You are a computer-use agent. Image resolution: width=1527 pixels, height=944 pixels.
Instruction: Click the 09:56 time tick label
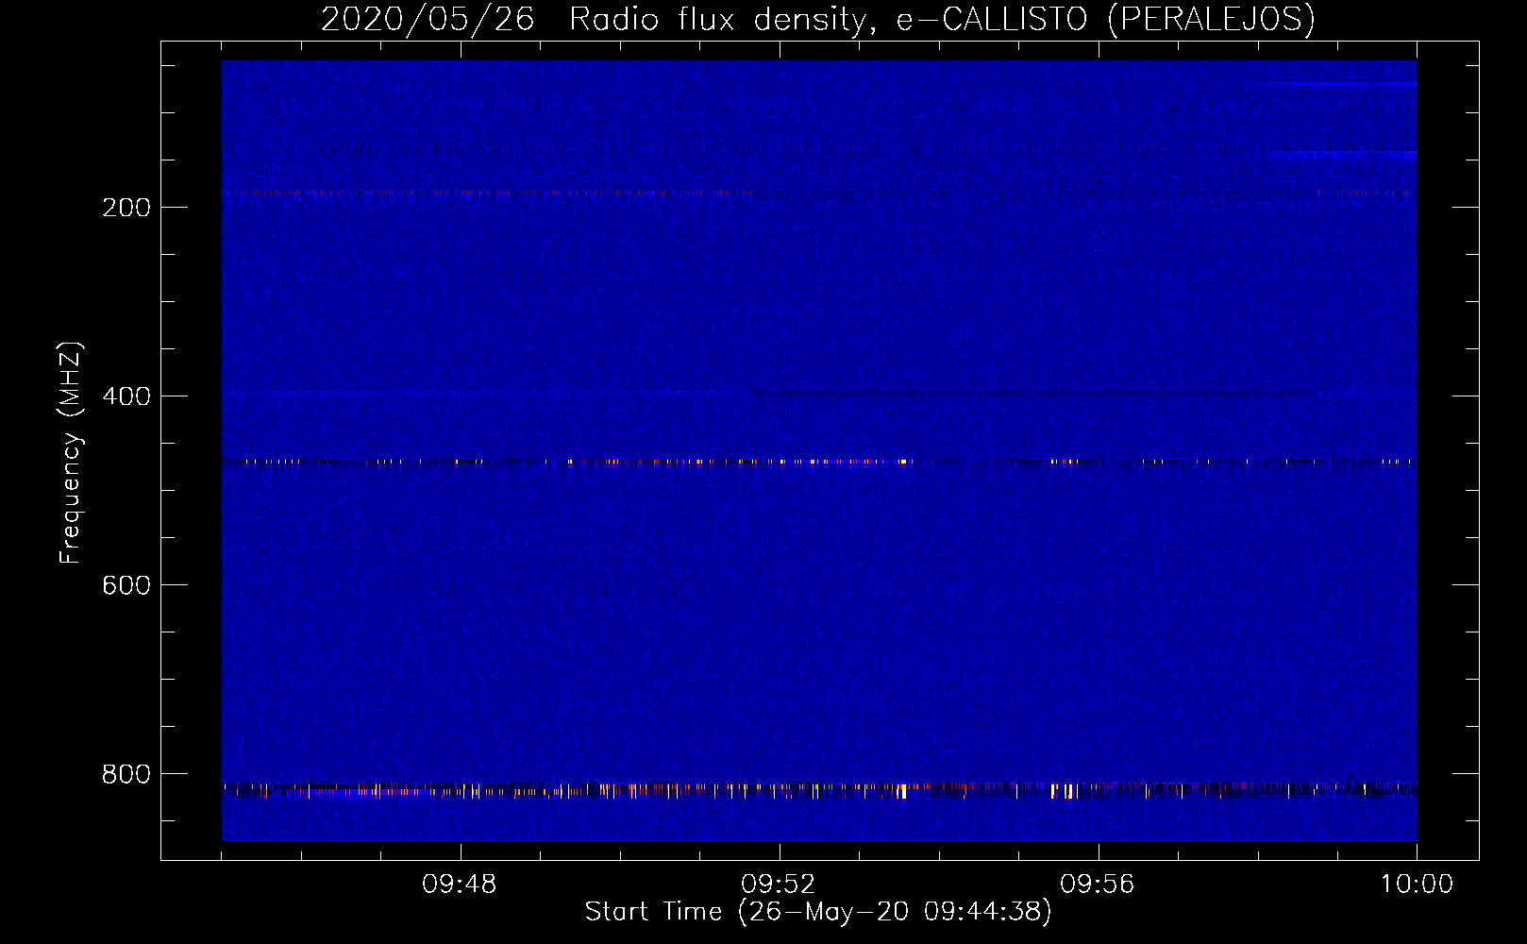click(x=1098, y=885)
